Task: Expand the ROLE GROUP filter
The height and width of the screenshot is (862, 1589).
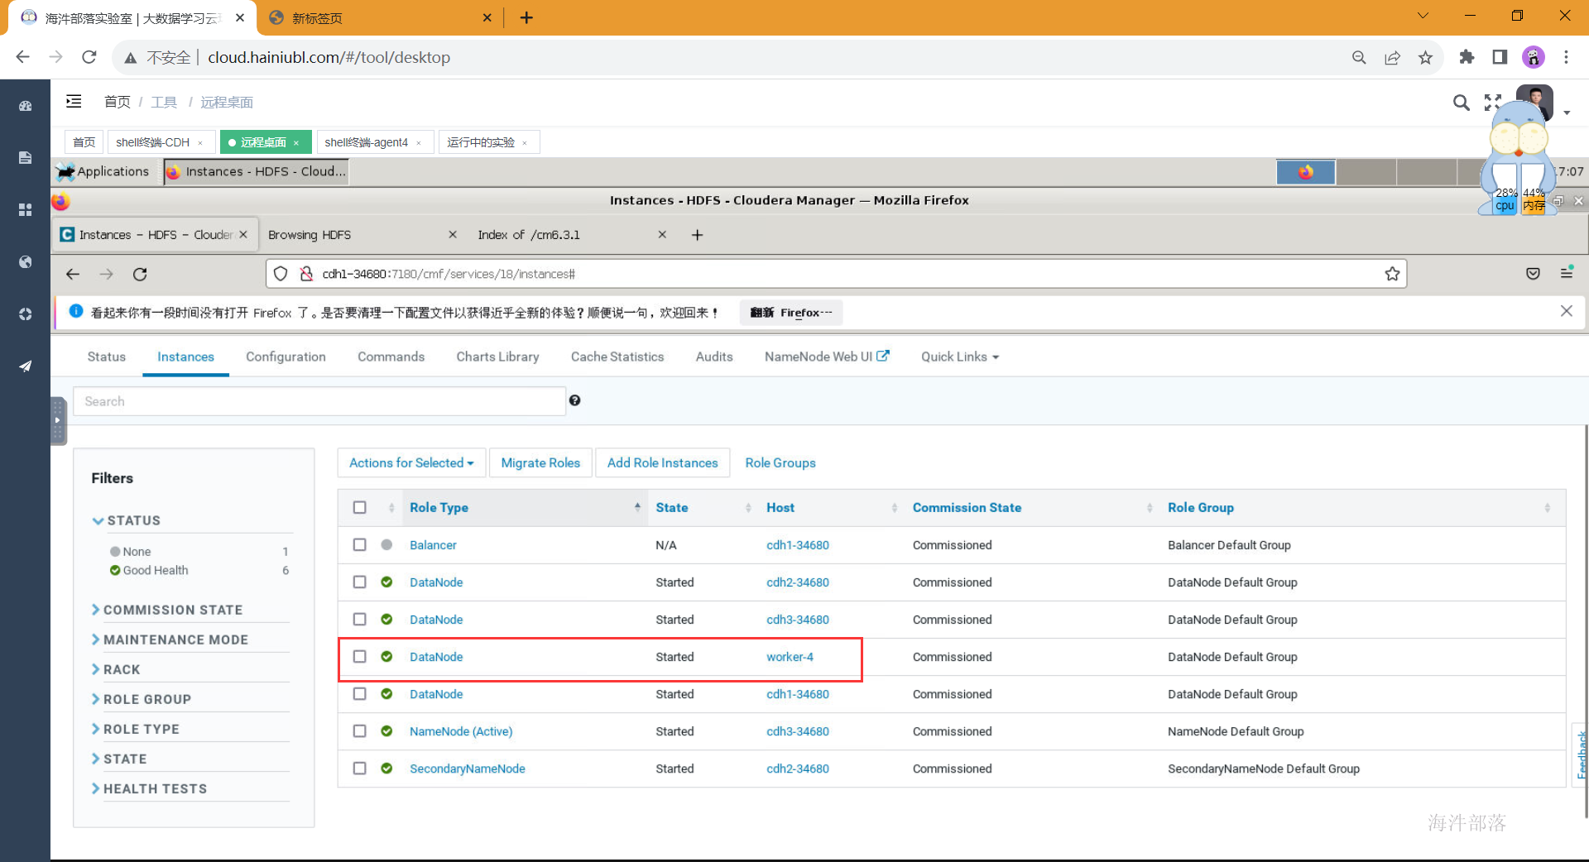Action: click(142, 699)
